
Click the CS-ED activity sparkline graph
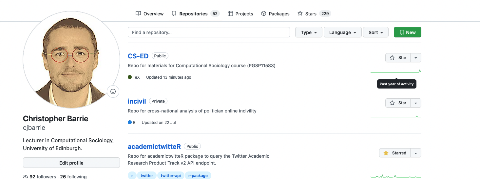tap(396, 71)
